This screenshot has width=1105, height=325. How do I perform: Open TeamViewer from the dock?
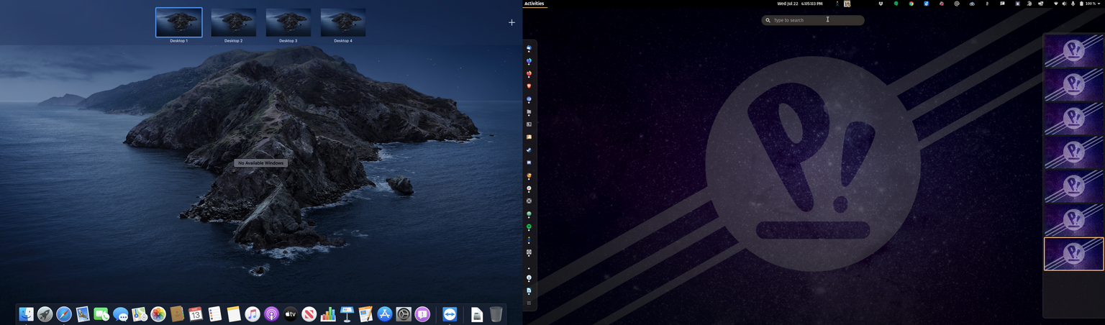coord(450,314)
